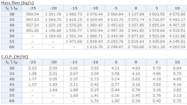
Task: Select the mass flow value 1 471.68
Action: point(74,42)
